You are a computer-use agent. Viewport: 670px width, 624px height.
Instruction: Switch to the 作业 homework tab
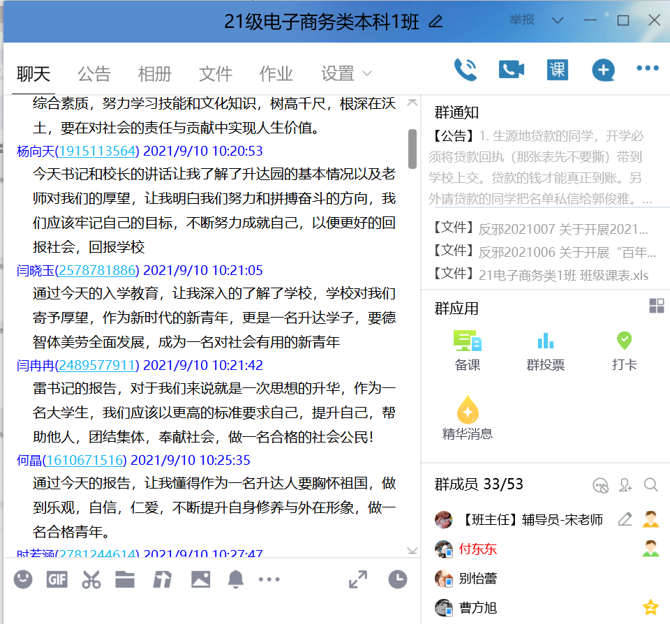(276, 73)
